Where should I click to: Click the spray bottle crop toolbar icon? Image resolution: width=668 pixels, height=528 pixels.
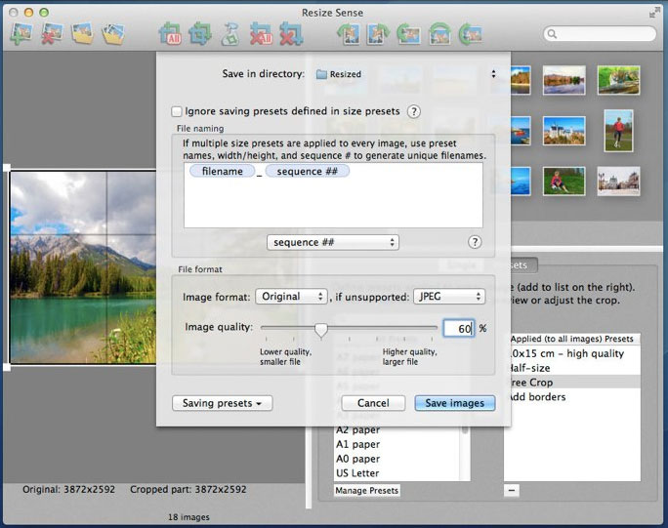pyautogui.click(x=230, y=34)
